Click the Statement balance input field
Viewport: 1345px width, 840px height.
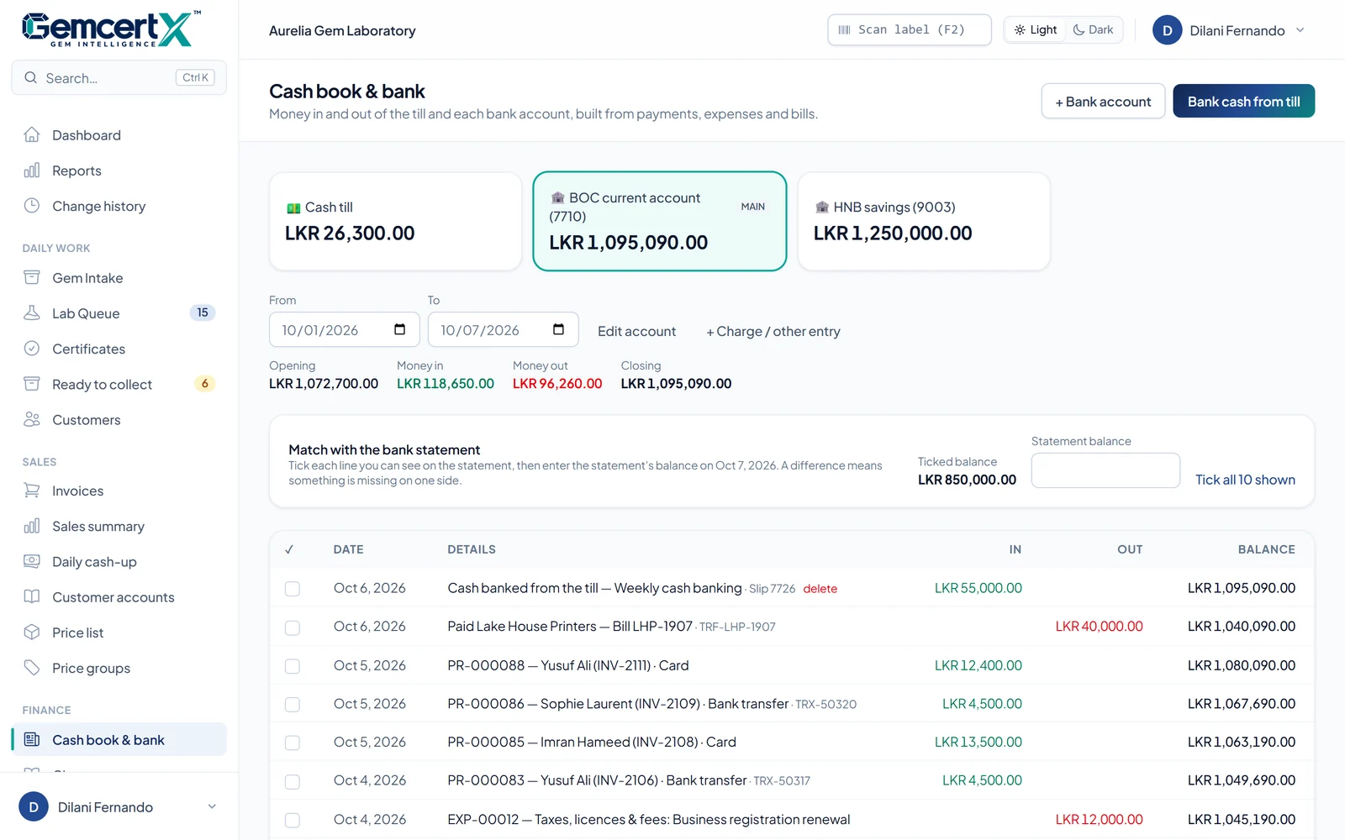point(1105,470)
